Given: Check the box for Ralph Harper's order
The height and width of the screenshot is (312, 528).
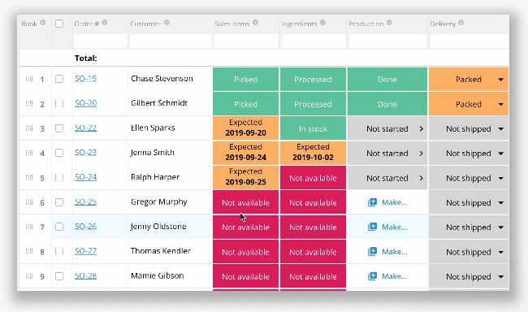Looking at the screenshot, I should pos(59,177).
